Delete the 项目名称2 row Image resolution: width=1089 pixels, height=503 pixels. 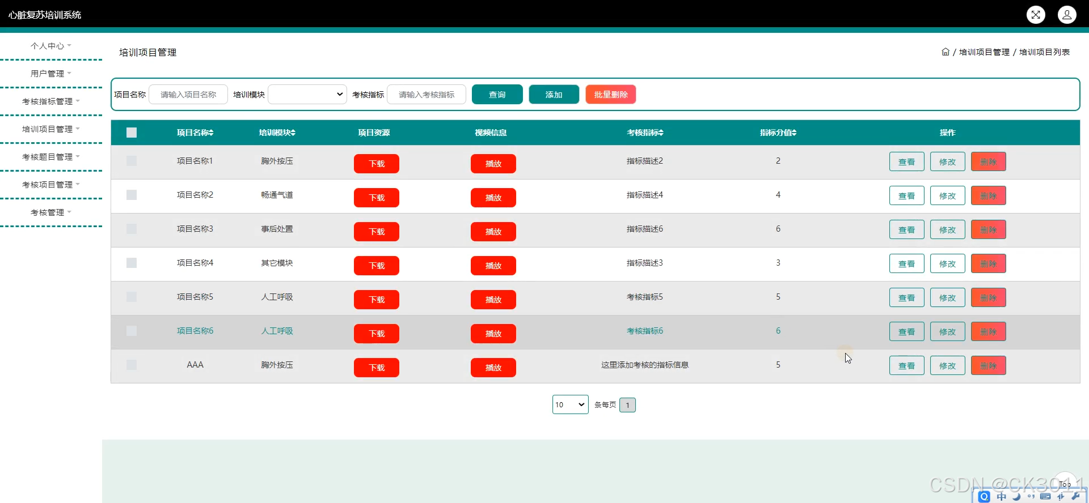click(989, 195)
